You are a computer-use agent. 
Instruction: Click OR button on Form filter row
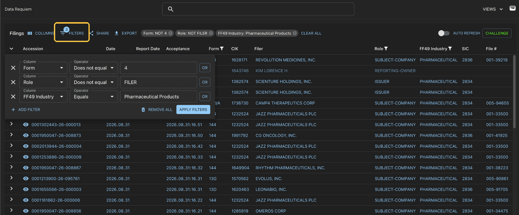click(x=205, y=68)
